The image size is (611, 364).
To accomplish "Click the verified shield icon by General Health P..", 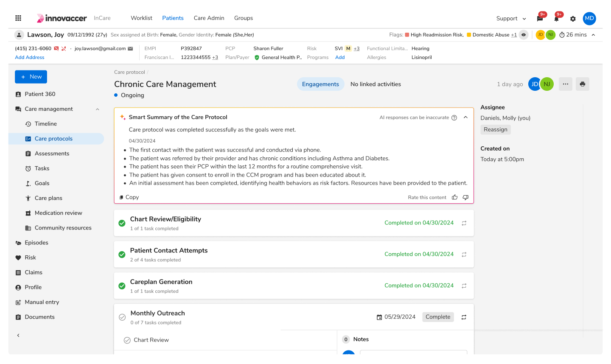I will pos(257,57).
